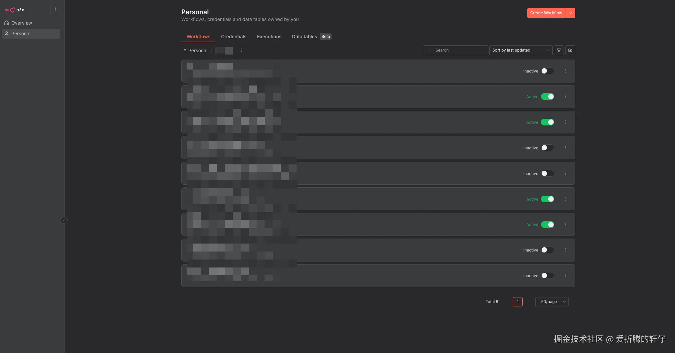Open three-dot menu of last workflow

click(566, 275)
